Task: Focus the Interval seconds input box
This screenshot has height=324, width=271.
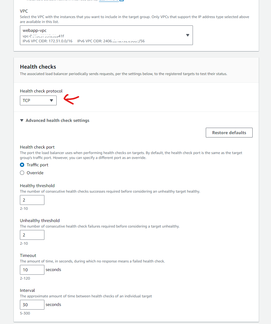Action: [32, 305]
